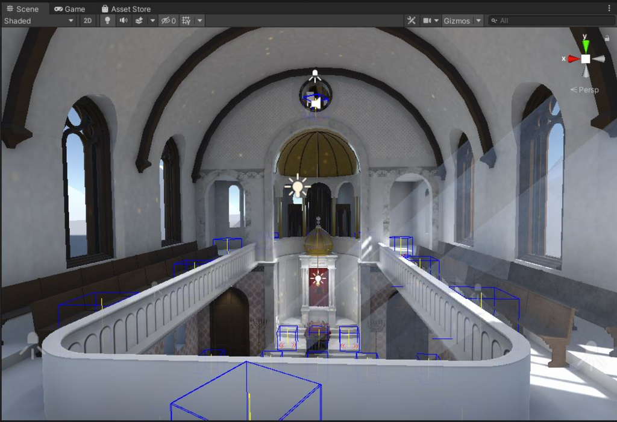Click the scene effects layers icon

[139, 20]
